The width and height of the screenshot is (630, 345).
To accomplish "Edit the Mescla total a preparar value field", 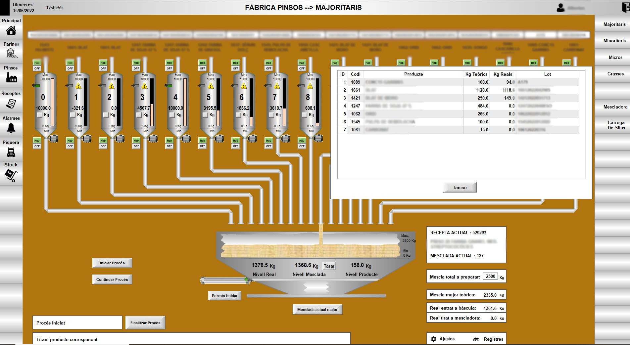I will (490, 276).
